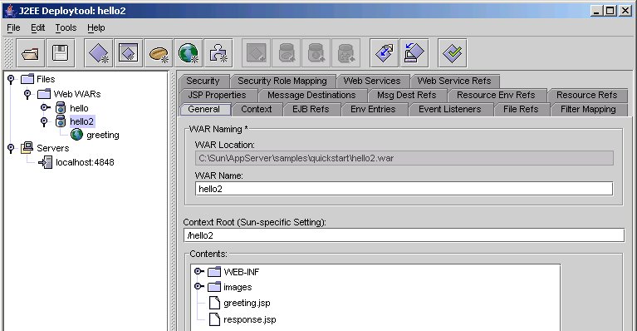Viewport: 637px width, 331px height.
Task: Collapse the Files tree node
Action: [11, 79]
